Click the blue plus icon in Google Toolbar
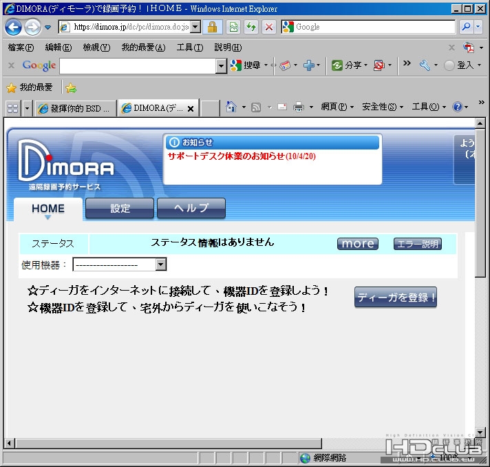The width and height of the screenshot is (490, 467). click(x=309, y=65)
